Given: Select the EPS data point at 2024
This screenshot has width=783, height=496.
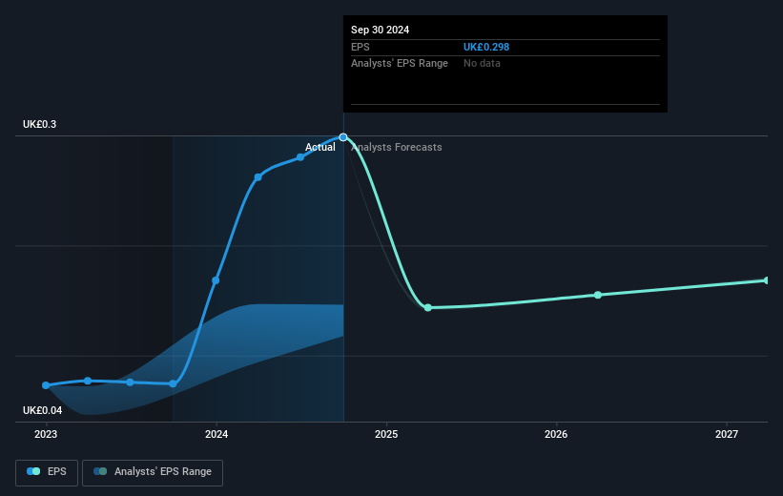Looking at the screenshot, I should [x=216, y=280].
